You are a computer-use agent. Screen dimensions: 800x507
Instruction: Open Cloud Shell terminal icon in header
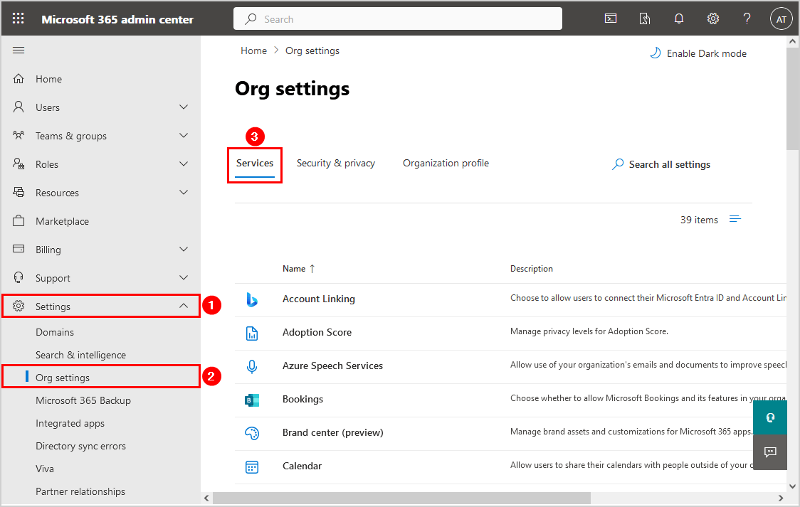610,19
